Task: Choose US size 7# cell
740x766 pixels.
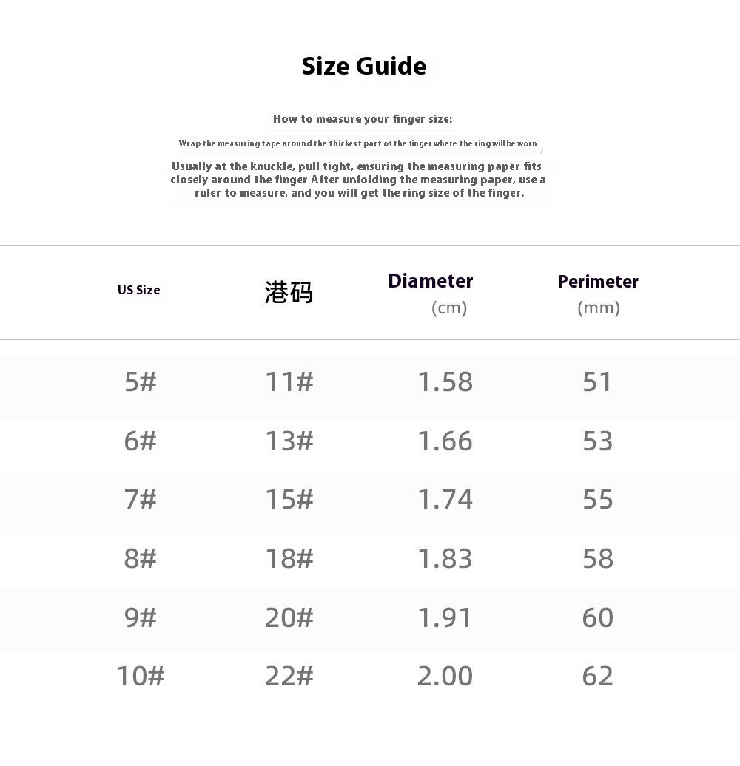Action: click(x=141, y=500)
